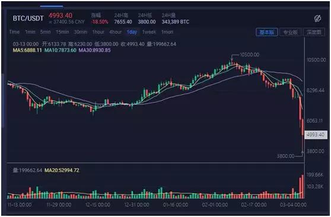This screenshot has height=217, width=331.
Task: Switch chart to 1mon interval
Action: pos(167,32)
